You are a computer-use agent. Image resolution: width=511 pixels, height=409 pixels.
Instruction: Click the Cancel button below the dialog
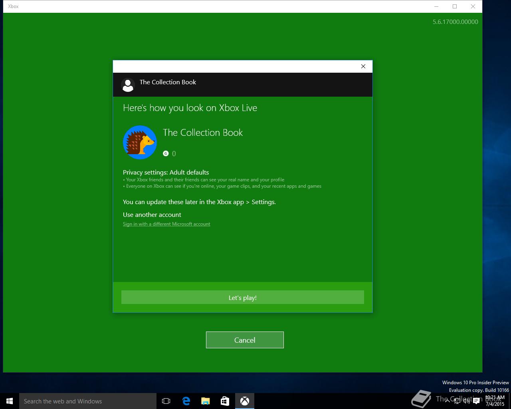click(245, 340)
